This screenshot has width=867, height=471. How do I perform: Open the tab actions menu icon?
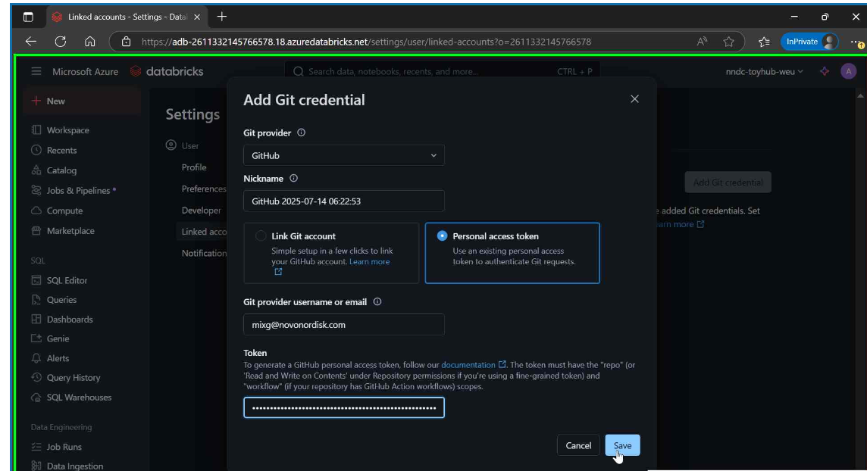coord(28,17)
